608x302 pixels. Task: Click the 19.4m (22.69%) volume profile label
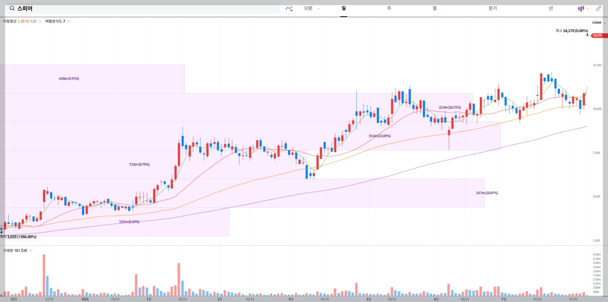click(x=379, y=136)
